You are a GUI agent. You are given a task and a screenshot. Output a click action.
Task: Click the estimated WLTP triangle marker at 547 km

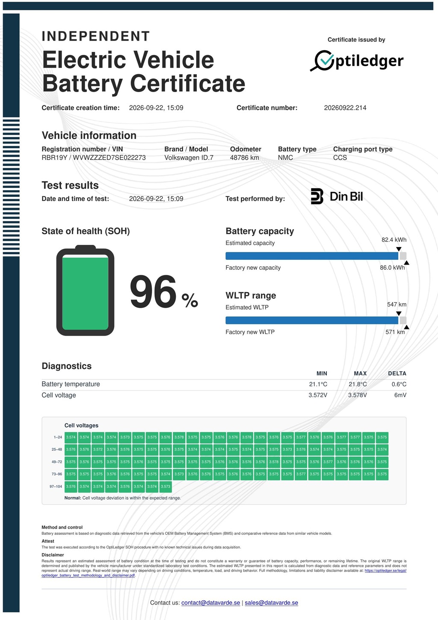click(399, 313)
